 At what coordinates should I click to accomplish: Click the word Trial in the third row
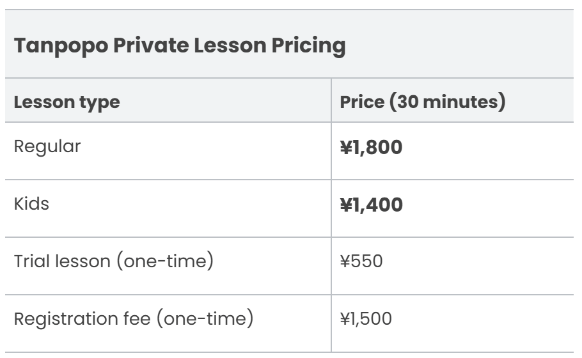coord(30,261)
